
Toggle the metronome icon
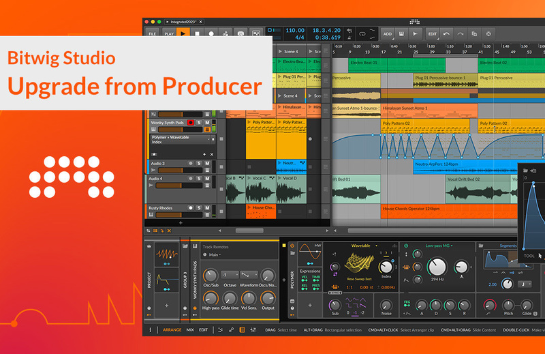point(349,38)
